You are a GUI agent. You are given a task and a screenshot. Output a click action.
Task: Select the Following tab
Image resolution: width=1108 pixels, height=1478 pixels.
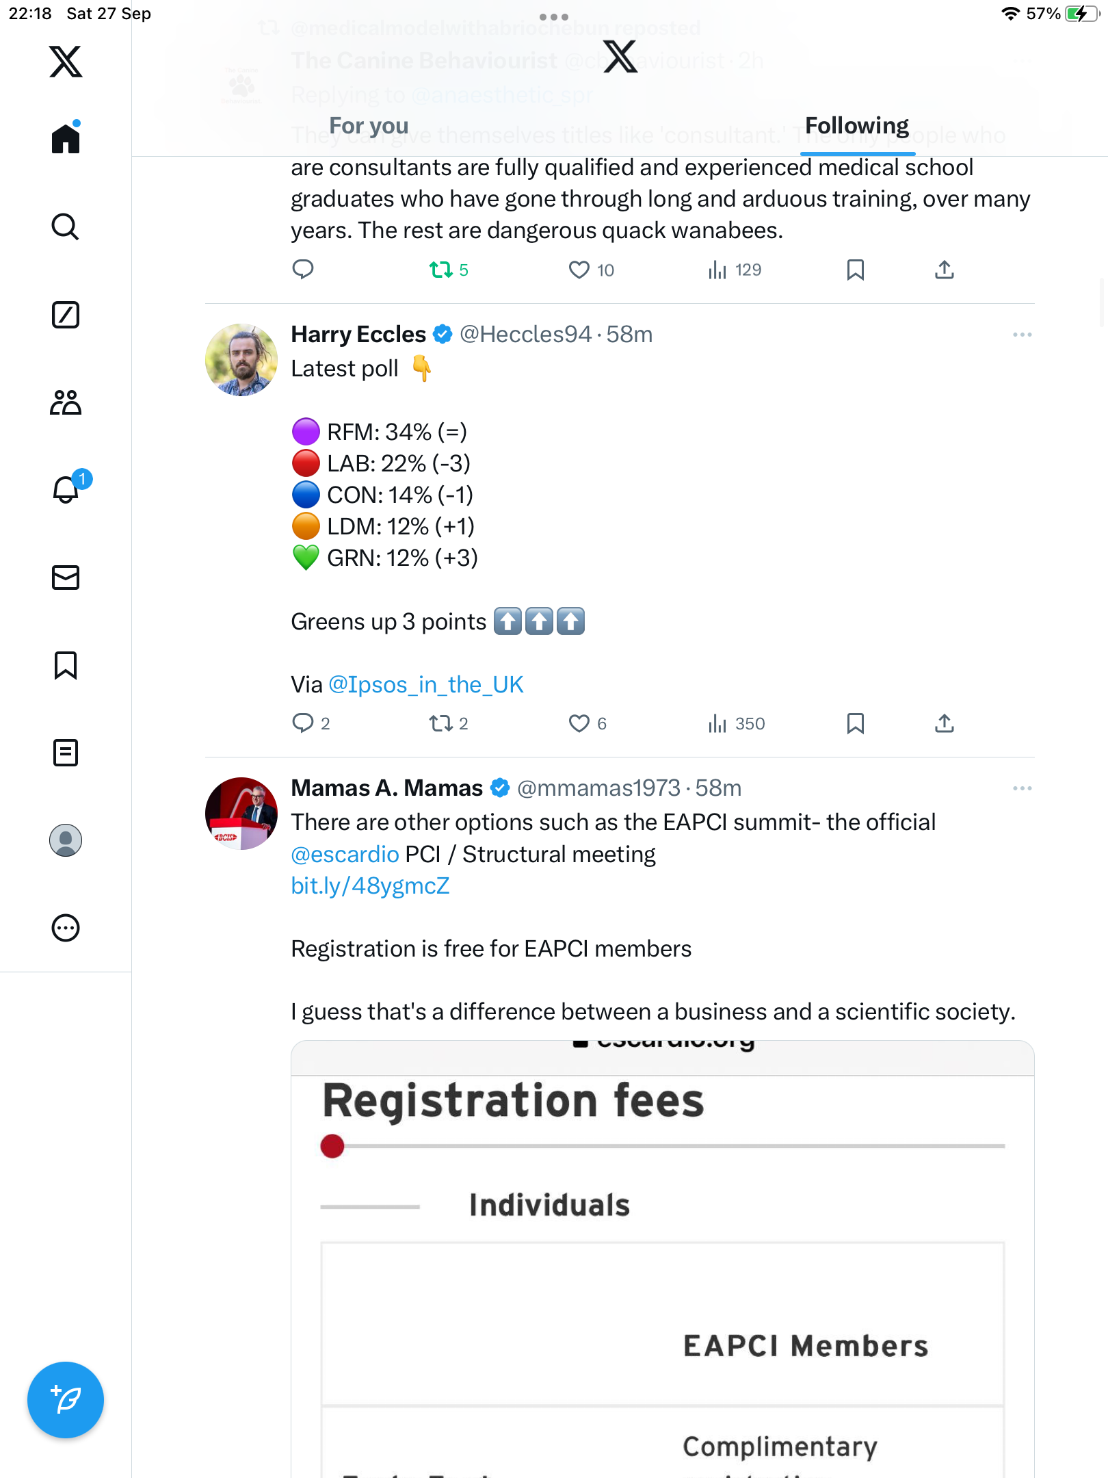pos(856,126)
